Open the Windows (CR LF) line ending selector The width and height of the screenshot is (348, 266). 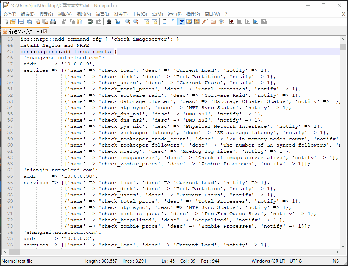[x=268, y=261]
